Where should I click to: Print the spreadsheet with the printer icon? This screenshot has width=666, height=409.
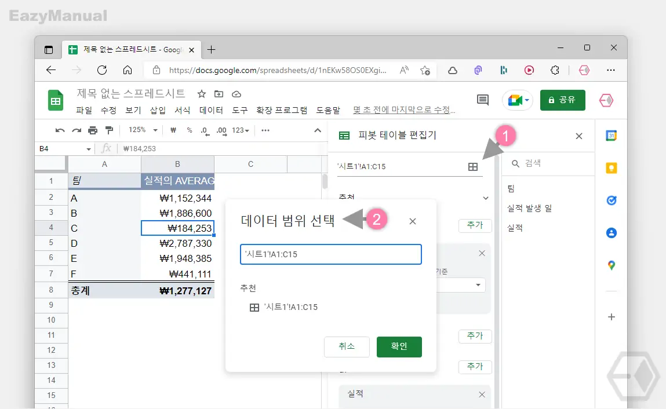click(93, 130)
